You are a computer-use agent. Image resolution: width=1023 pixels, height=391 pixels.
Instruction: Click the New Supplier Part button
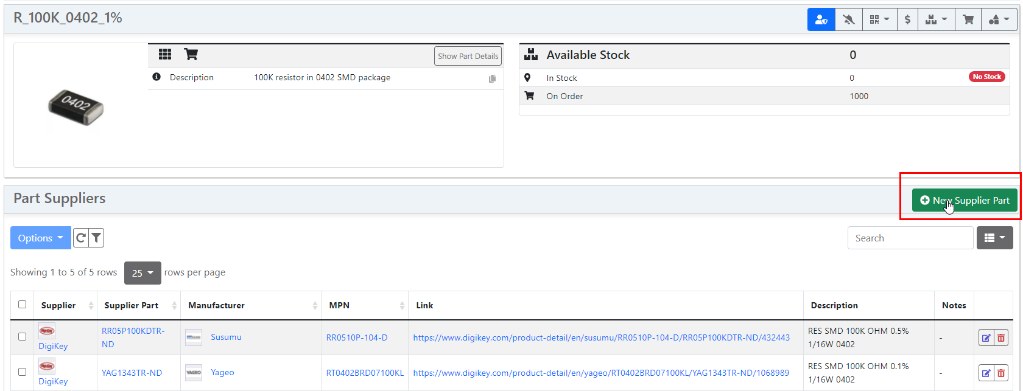click(965, 200)
